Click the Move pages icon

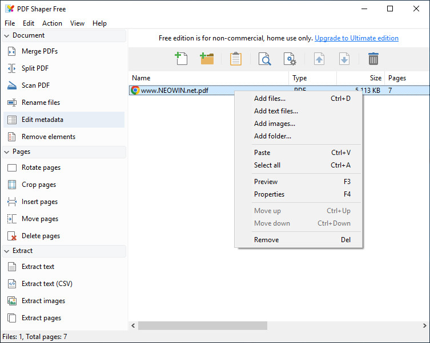coord(12,219)
